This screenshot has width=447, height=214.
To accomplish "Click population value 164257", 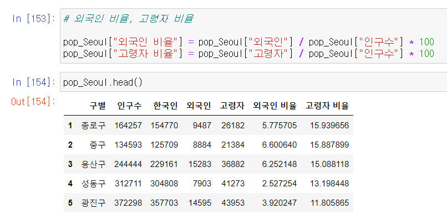I will [x=128, y=126].
